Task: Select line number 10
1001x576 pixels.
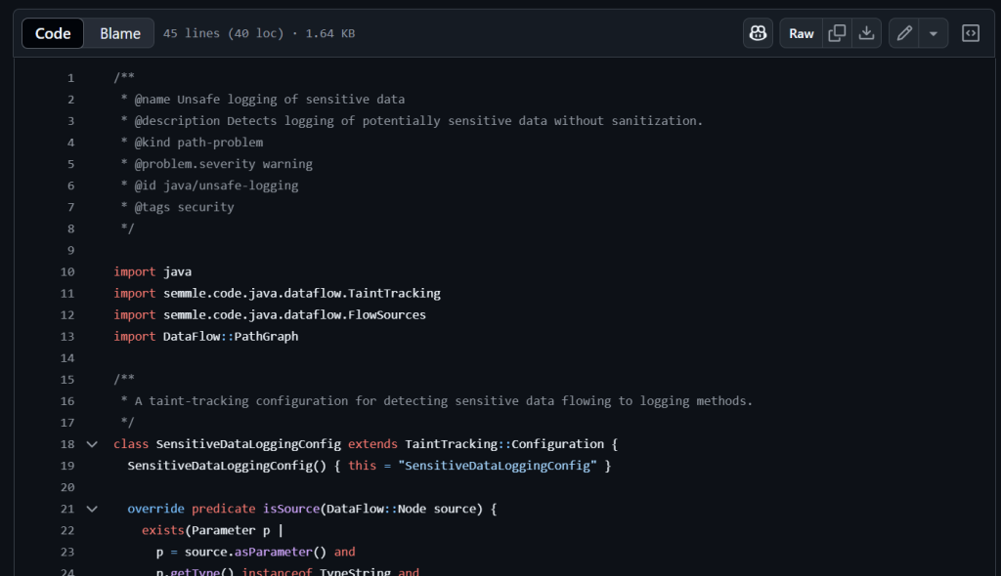Action: 67,271
